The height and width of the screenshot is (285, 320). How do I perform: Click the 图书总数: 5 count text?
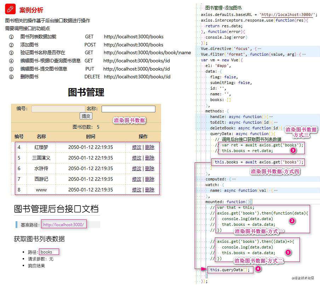pos(86,127)
